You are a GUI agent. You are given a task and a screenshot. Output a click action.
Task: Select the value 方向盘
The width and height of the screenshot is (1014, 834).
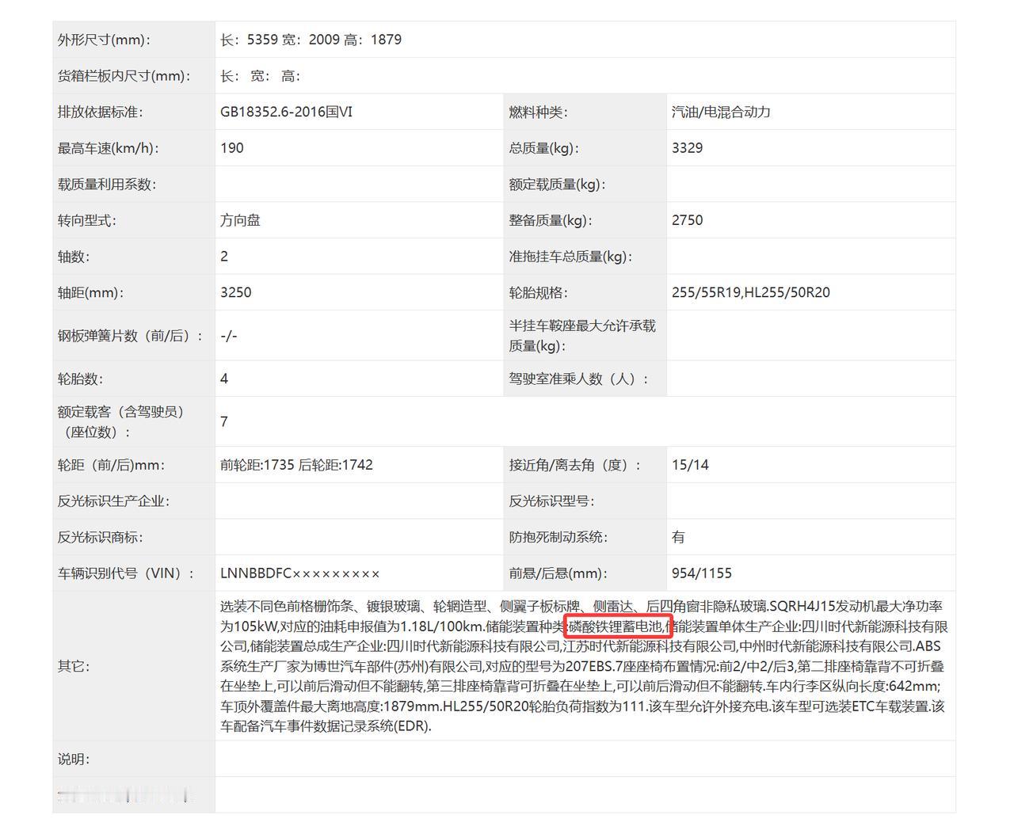pyautogui.click(x=240, y=221)
